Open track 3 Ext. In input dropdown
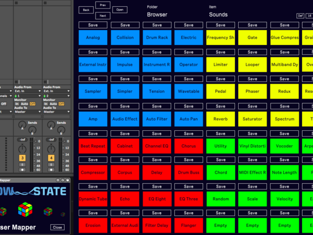 click(27, 91)
